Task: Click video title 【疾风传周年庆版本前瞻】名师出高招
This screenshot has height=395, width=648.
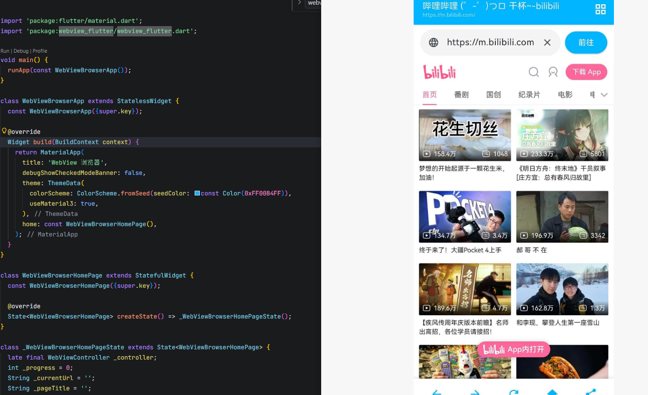Action: tap(464, 327)
